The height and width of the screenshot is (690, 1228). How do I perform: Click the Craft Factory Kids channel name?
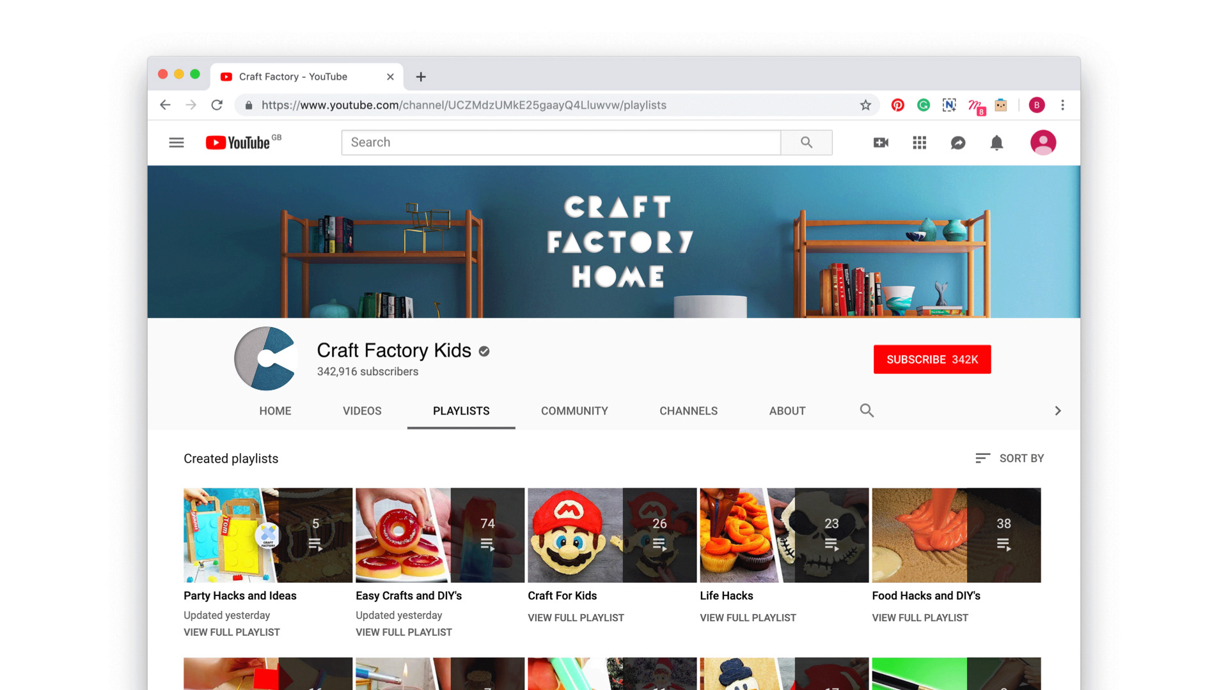(x=394, y=350)
